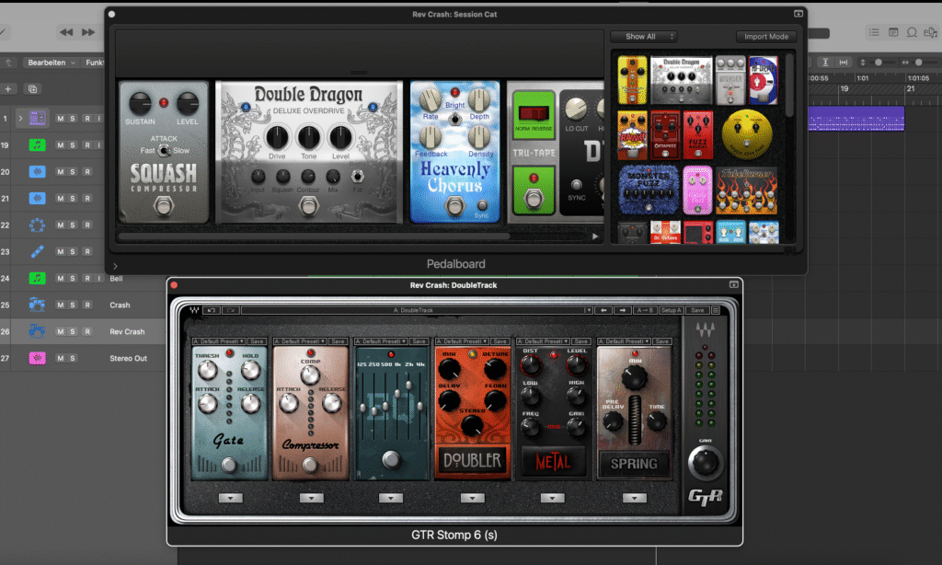942x565 pixels.
Task: Click the Stereo Out pink track icon
Action: (37, 358)
